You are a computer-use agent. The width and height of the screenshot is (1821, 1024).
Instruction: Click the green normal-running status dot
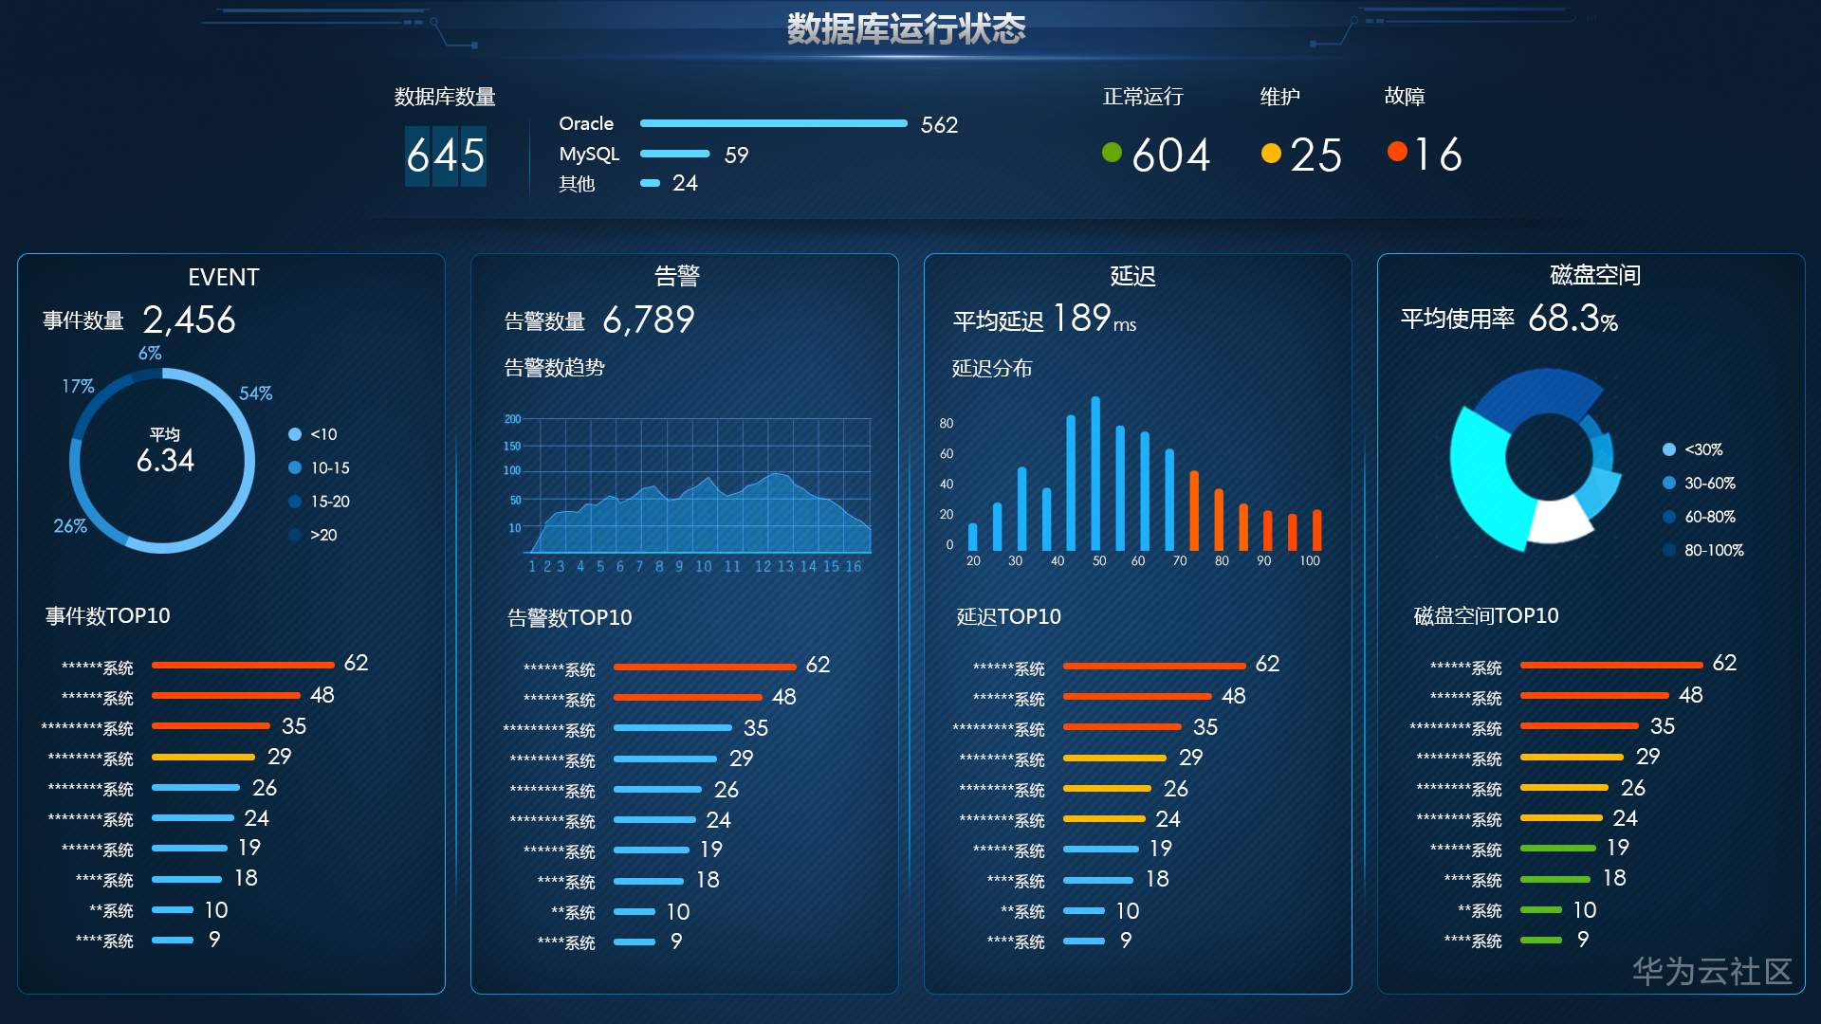pyautogui.click(x=1112, y=153)
